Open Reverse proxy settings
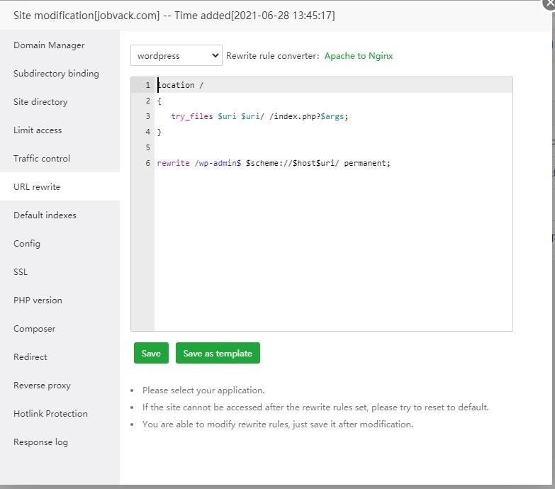This screenshot has height=489, width=555. [42, 386]
